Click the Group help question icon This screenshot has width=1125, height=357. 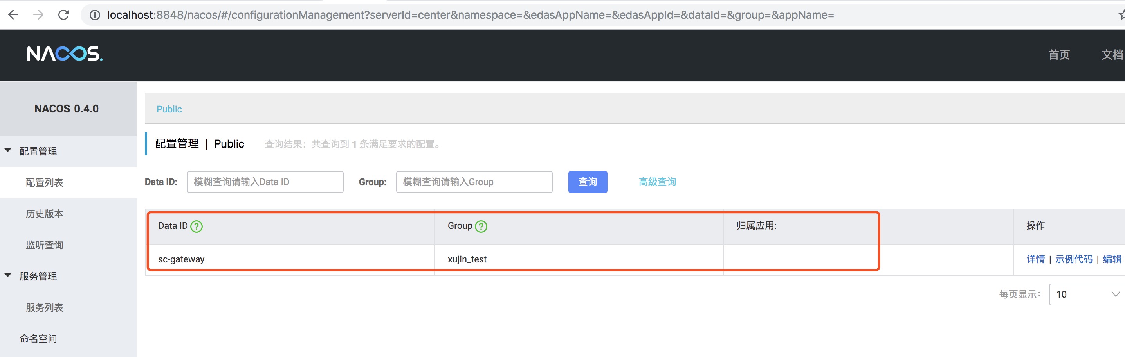tap(481, 226)
